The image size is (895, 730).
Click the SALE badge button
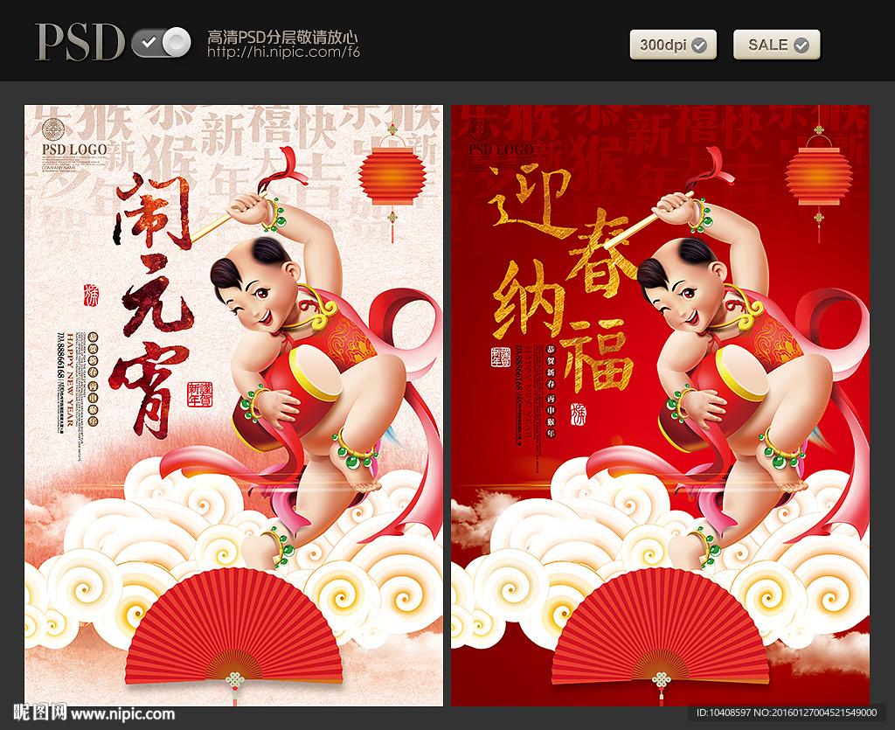(x=777, y=45)
